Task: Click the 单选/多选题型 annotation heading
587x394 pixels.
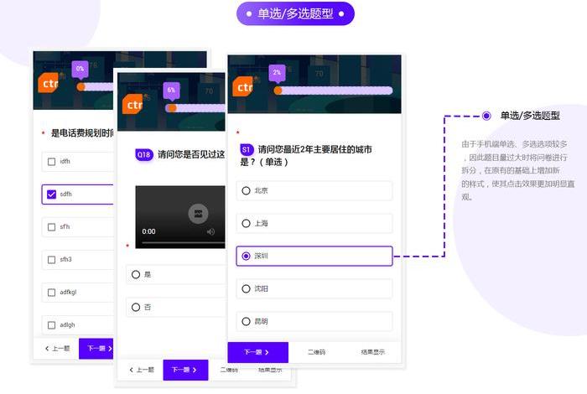Action: [530, 116]
